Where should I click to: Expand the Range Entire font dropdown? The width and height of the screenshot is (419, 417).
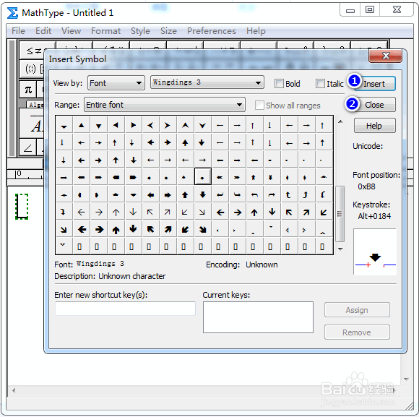[165, 105]
